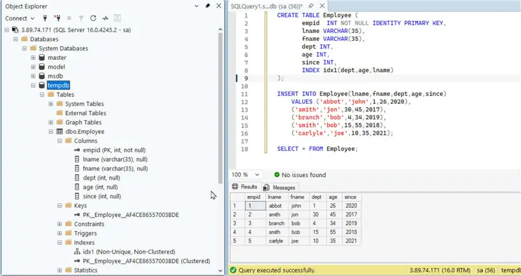Screen dimensions: 521x276
Task: Select row header 2 in results grid
Action: [x=237, y=214]
